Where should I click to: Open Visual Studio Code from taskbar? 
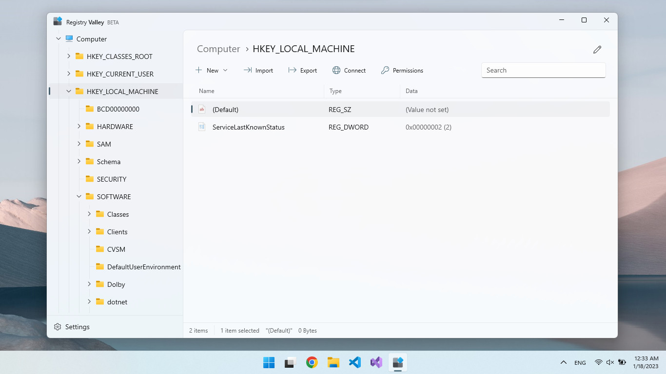(355, 362)
